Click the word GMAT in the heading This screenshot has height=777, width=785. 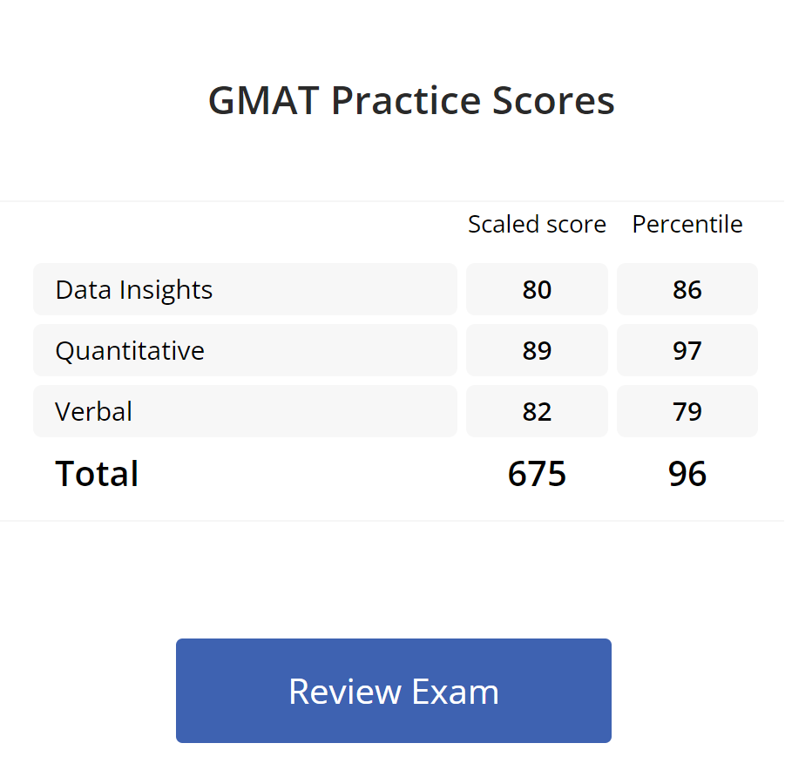265,101
